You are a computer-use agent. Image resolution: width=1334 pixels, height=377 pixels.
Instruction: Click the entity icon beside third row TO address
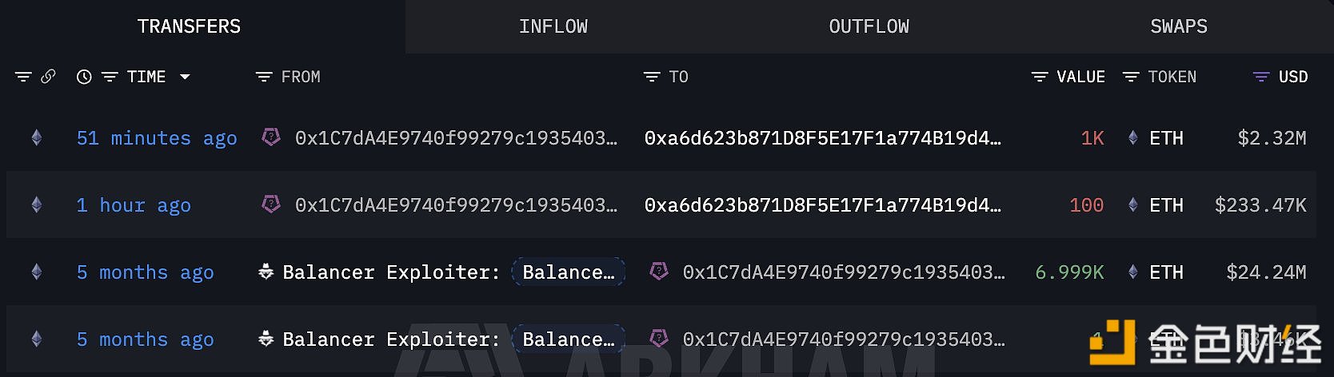659,272
